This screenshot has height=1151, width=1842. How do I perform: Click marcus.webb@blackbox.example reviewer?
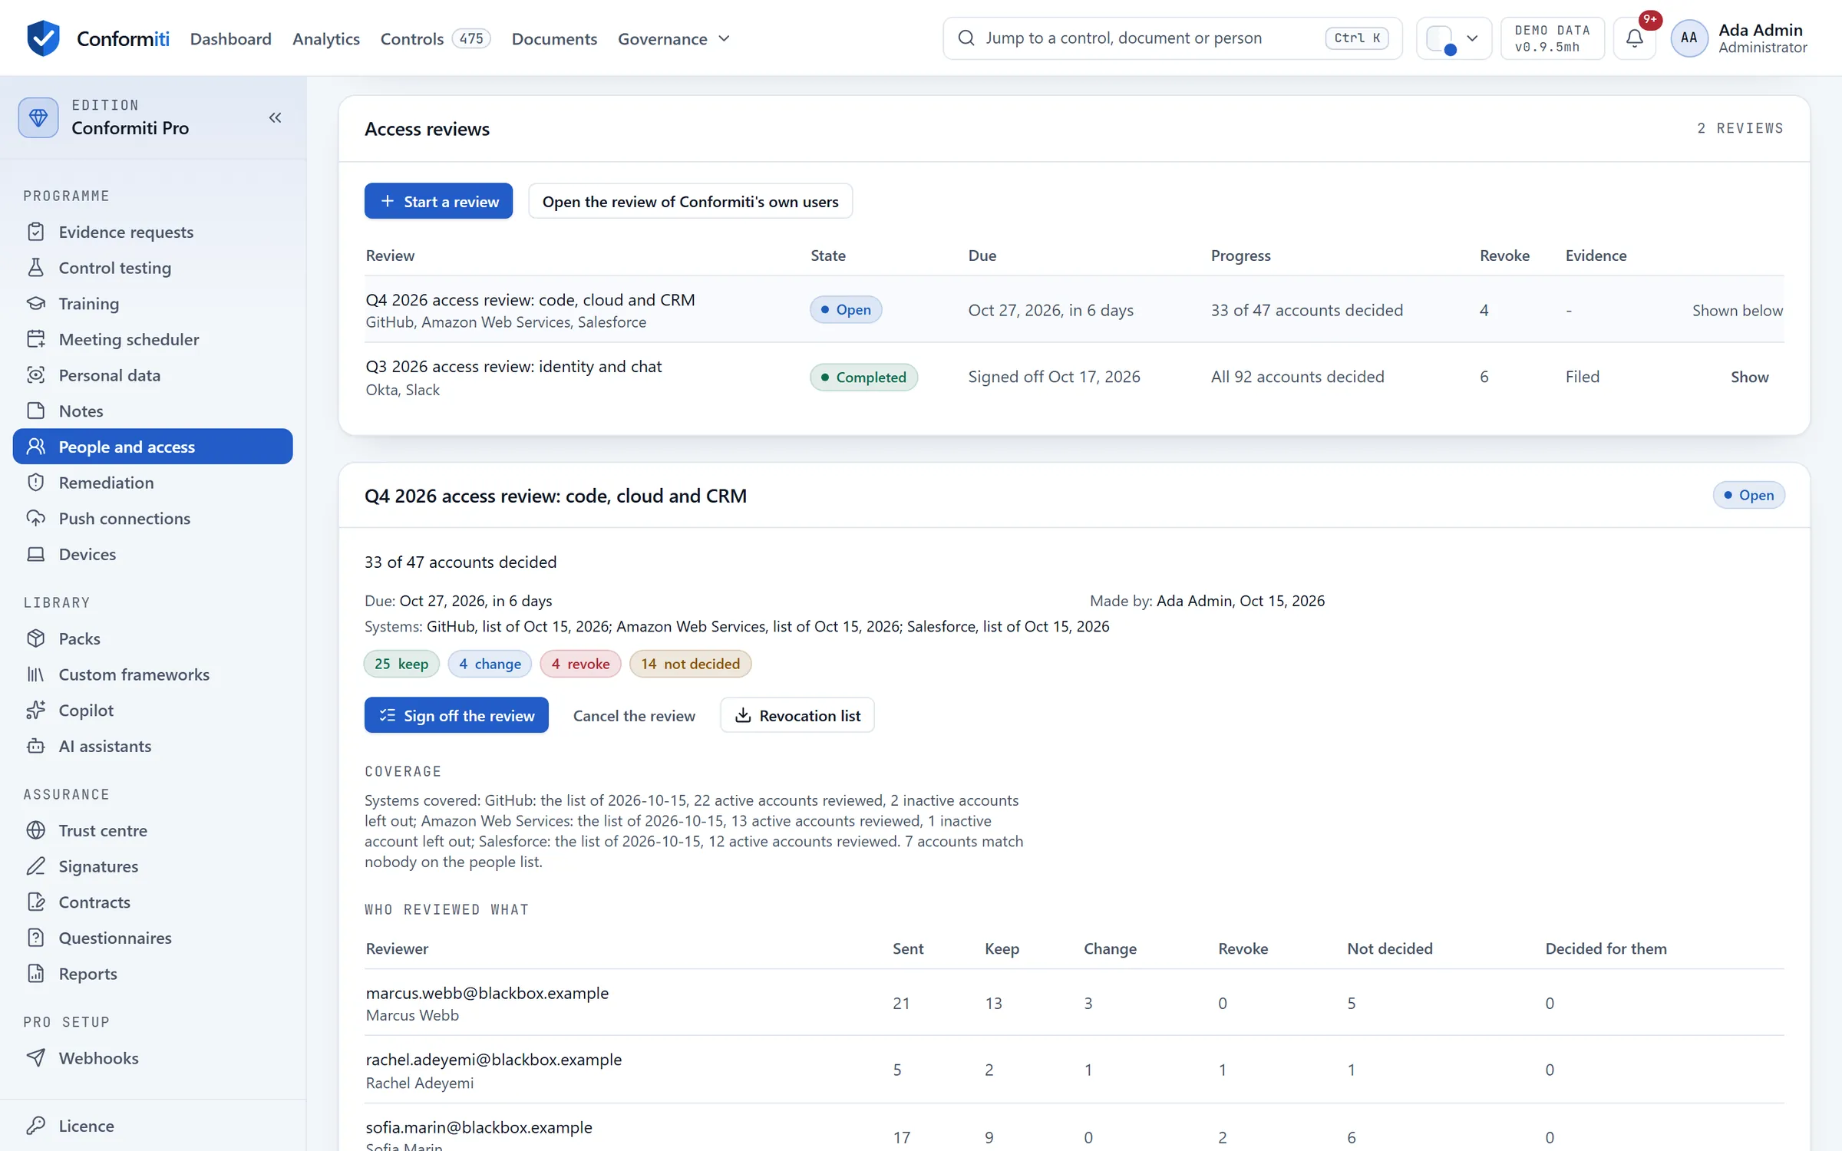tap(487, 993)
